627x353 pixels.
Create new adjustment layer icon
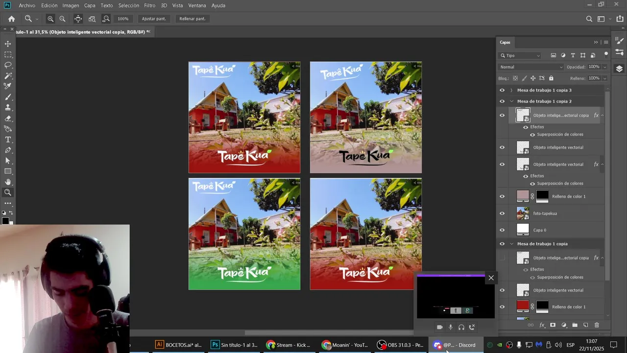(564, 325)
